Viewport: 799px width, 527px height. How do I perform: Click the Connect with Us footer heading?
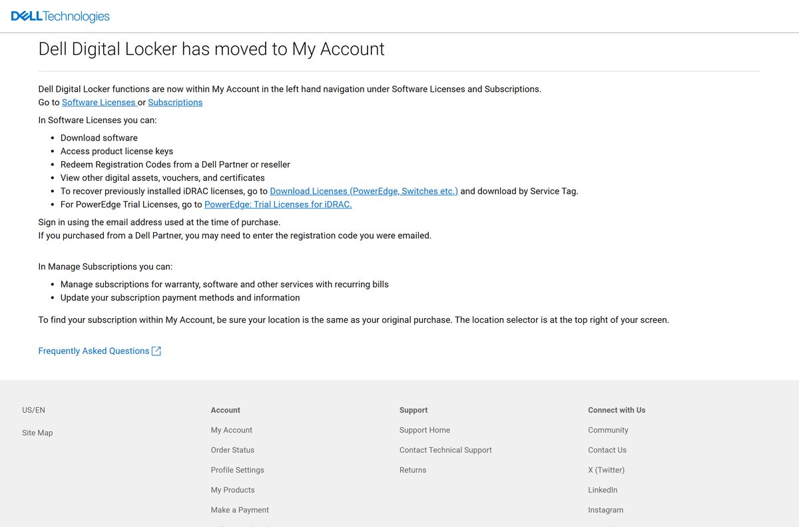pyautogui.click(x=617, y=410)
